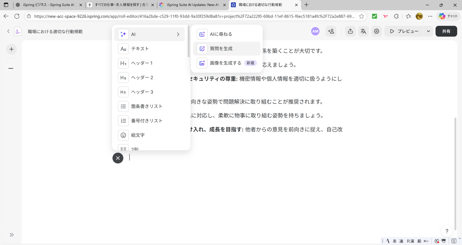Expand the AI submenu chevron
Screen dimensions: 462x245
click(178, 34)
